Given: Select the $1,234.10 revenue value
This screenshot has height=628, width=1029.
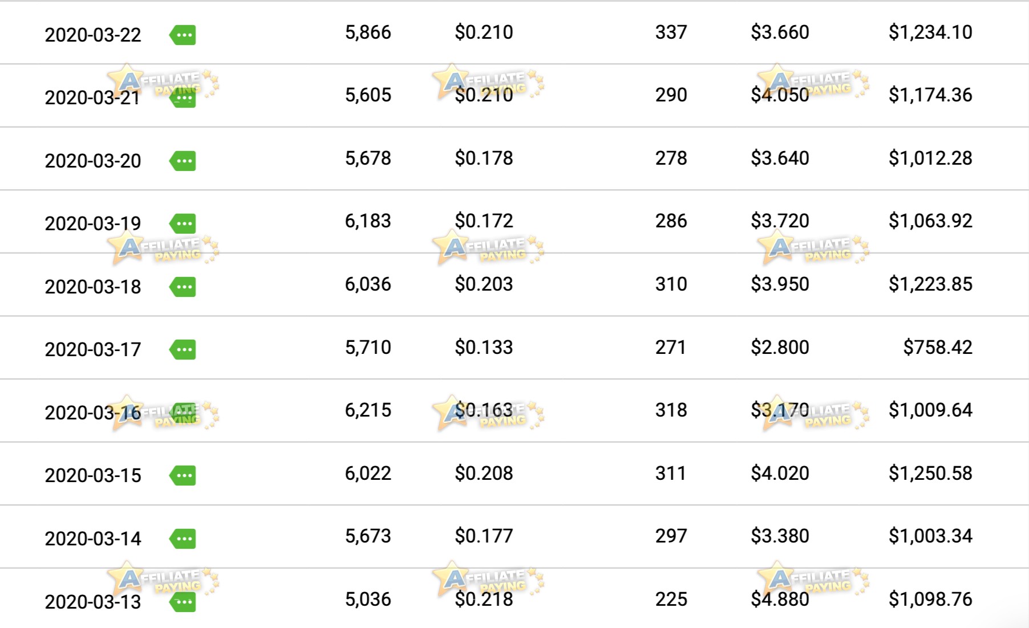Looking at the screenshot, I should [930, 32].
